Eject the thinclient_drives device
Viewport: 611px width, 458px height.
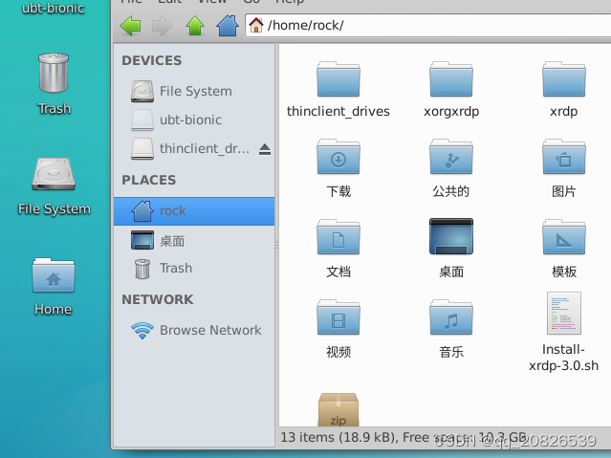coord(265,149)
